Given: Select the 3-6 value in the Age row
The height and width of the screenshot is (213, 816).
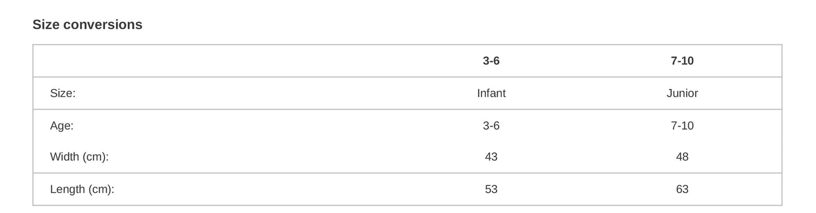Looking at the screenshot, I should [x=491, y=126].
